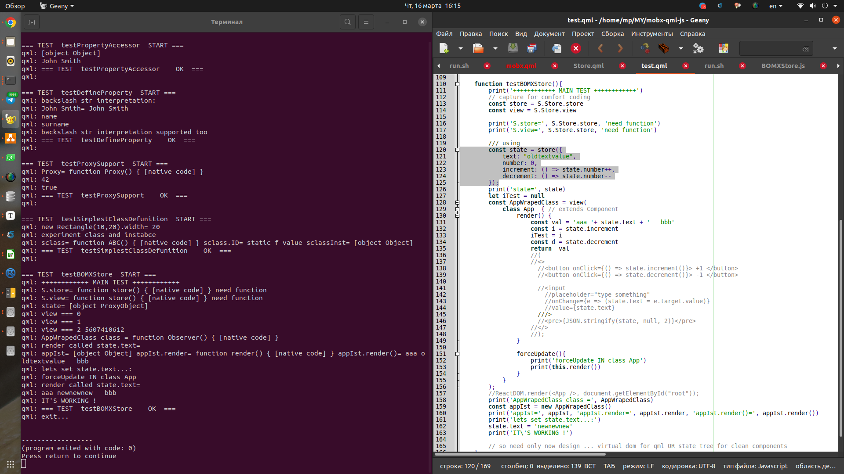Open the color chooser icon
The width and height of the screenshot is (844, 474).
pyautogui.click(x=723, y=48)
